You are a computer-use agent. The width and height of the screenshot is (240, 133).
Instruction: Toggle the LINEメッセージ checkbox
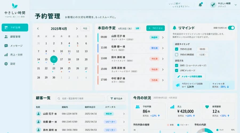click(x=177, y=70)
